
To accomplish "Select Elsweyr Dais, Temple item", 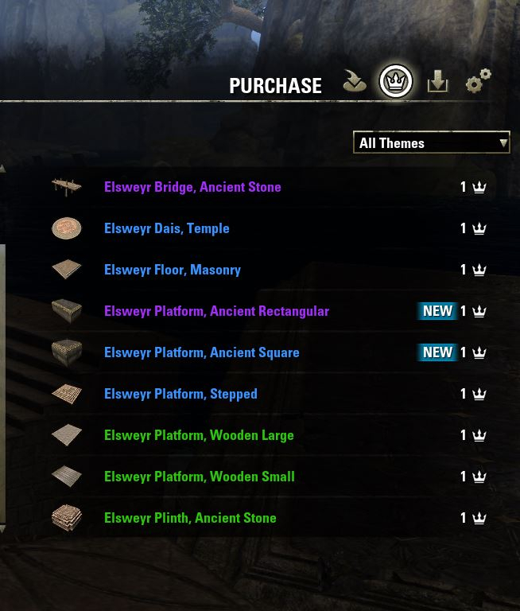I will point(166,228).
